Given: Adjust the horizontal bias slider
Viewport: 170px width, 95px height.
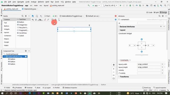Looking at the screenshot, I should pyautogui.click(x=142, y=55).
